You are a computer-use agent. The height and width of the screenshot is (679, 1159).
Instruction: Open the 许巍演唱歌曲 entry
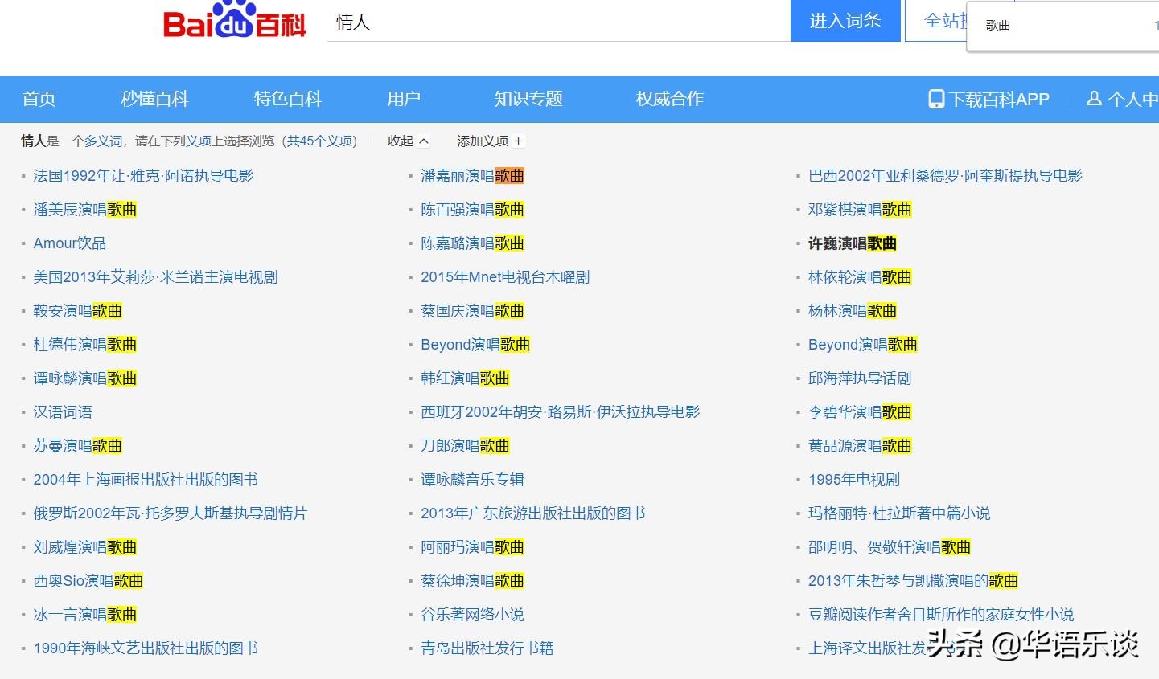(853, 243)
